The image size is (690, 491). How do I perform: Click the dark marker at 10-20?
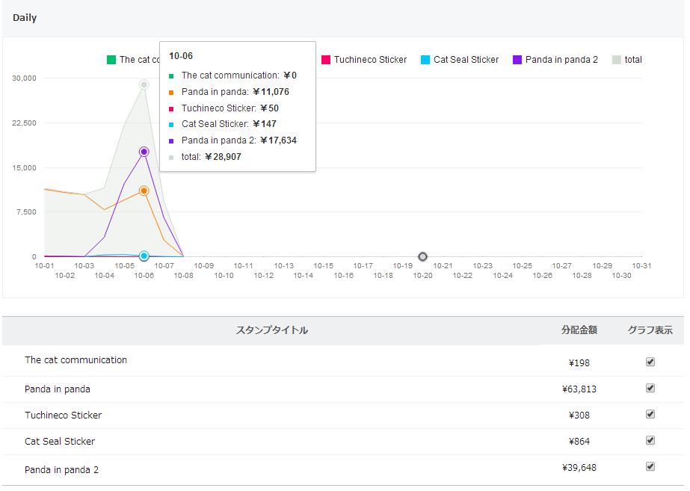tap(422, 256)
